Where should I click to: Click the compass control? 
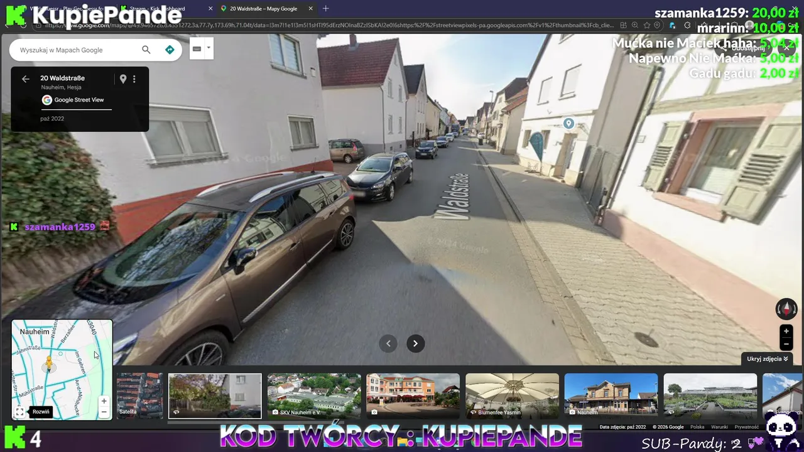(x=786, y=309)
